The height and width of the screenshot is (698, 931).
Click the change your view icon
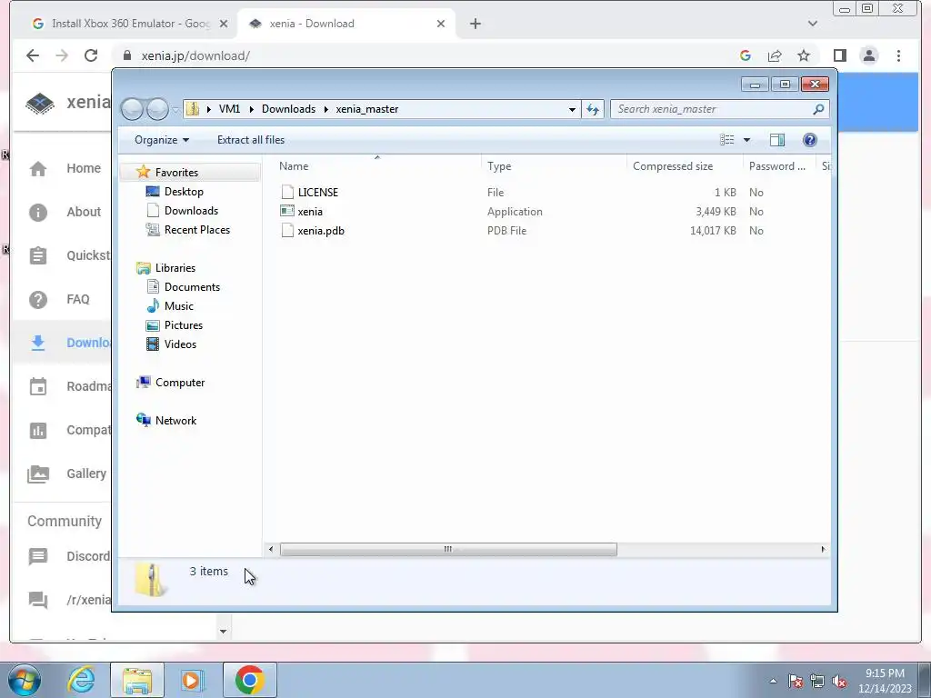[x=726, y=139]
